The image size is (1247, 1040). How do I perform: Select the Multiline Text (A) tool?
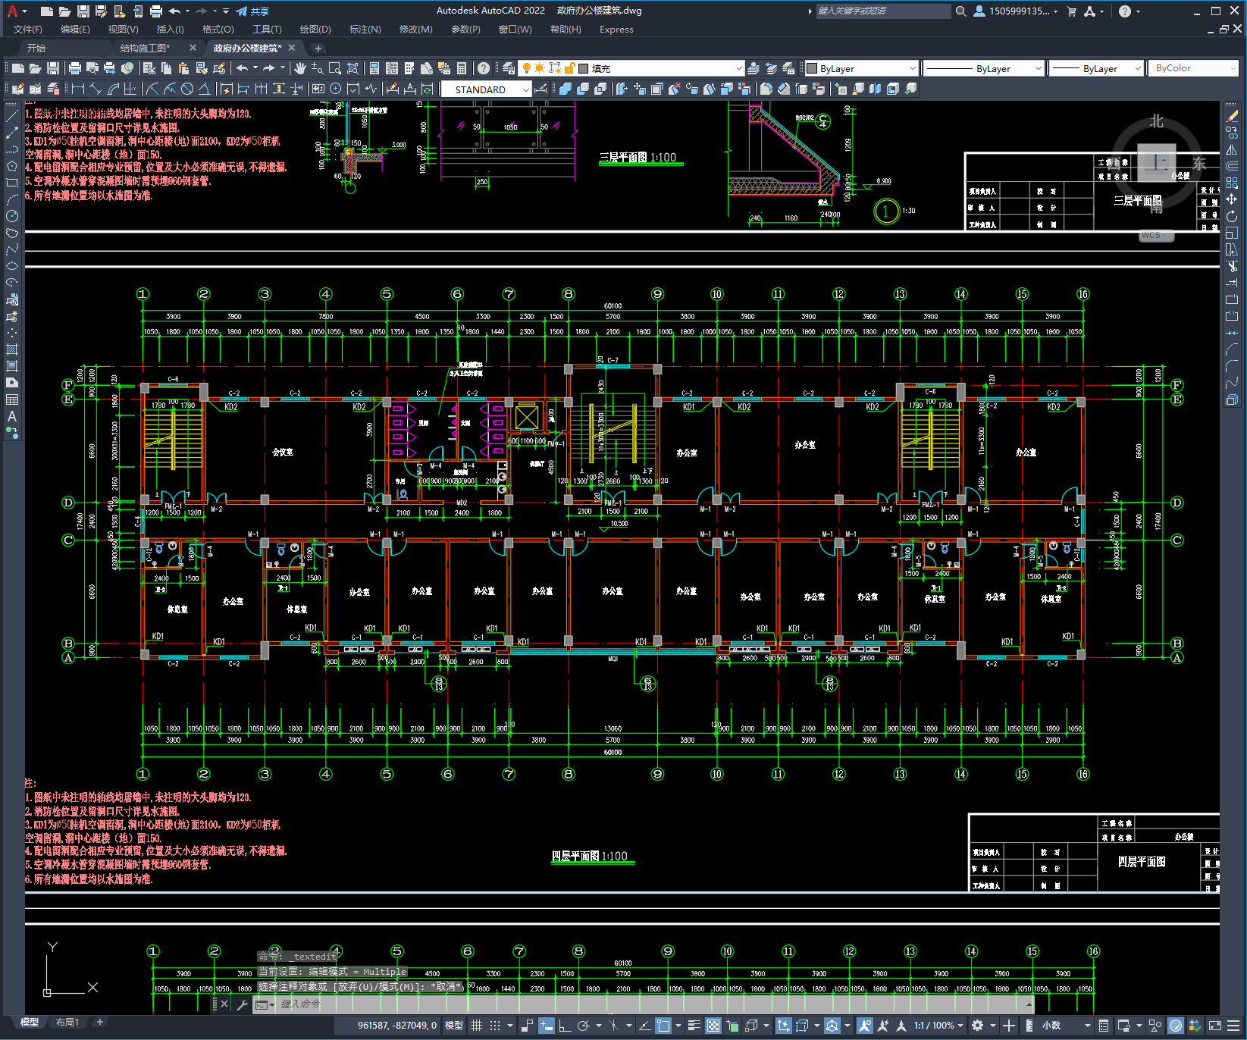click(12, 416)
